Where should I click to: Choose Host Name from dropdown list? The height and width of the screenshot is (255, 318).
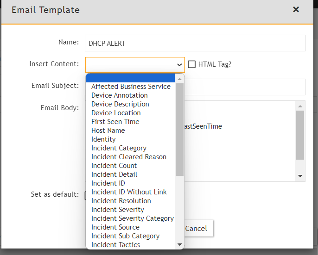(x=108, y=131)
